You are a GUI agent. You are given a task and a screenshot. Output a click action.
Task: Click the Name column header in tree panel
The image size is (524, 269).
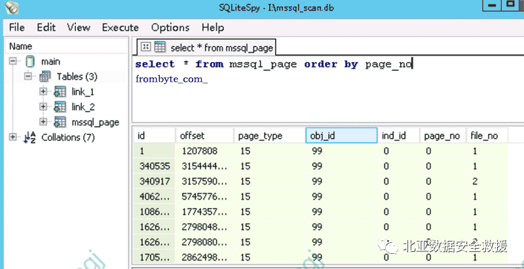tap(66, 46)
